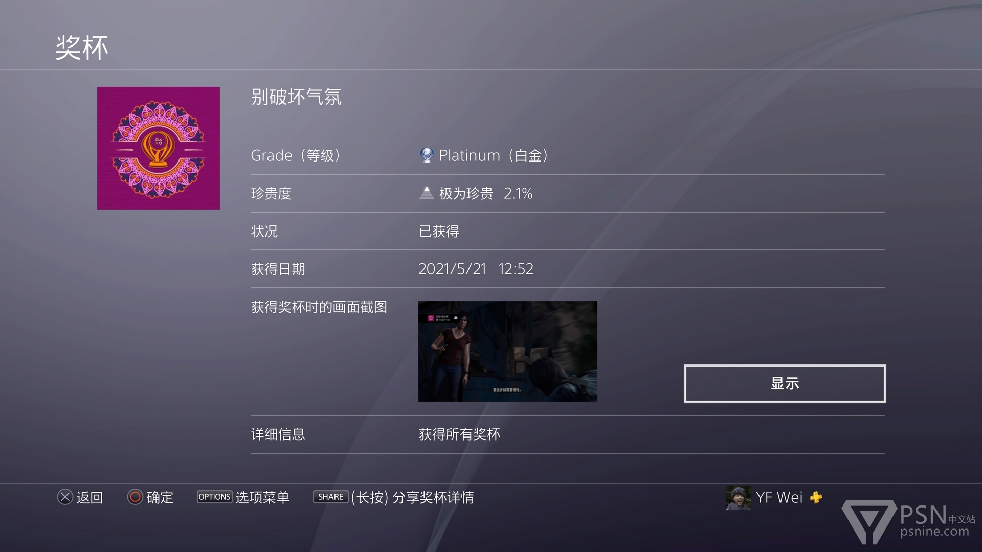Open the 选项菜单 options menu
Screen dimensions: 982x552
pyautogui.click(x=262, y=497)
